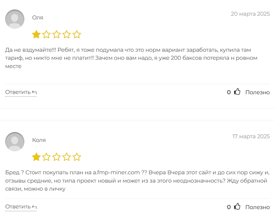Click Коля's avatar image
The image size is (274, 218).
pos(15,142)
